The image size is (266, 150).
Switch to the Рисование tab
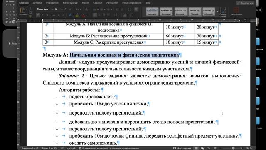pyautogui.click(x=52, y=3)
